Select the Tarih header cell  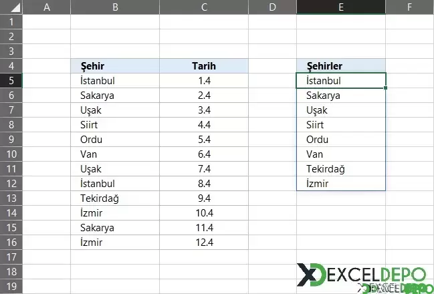point(204,66)
